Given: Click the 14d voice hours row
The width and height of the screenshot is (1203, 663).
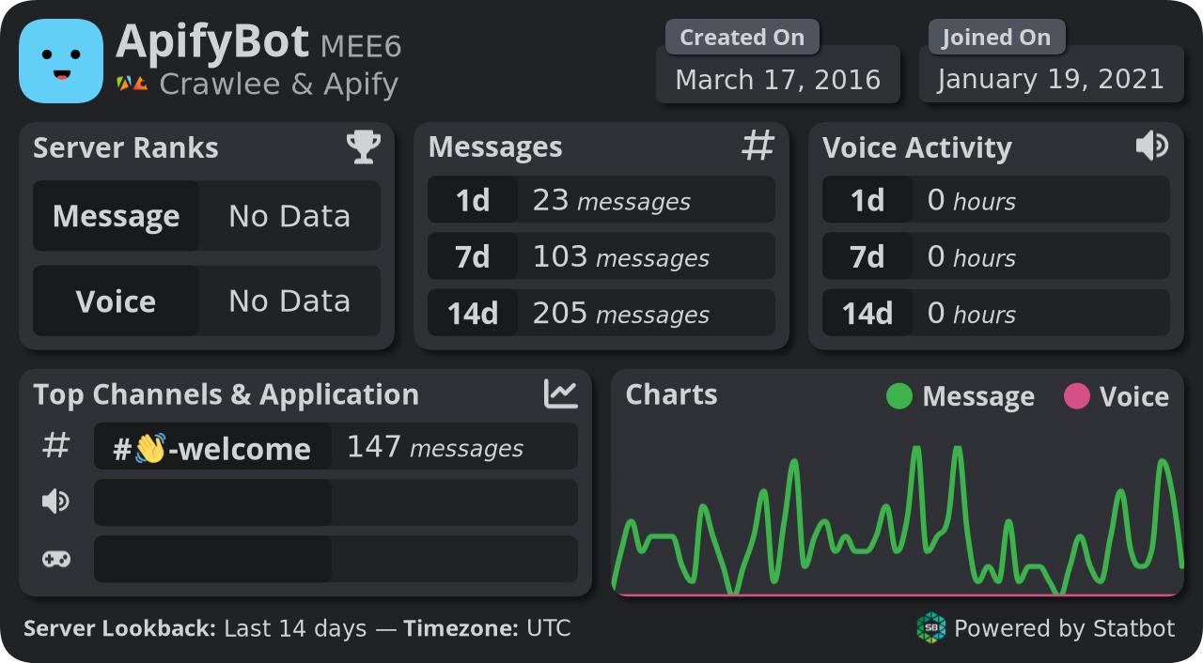Looking at the screenshot, I should coord(996,313).
